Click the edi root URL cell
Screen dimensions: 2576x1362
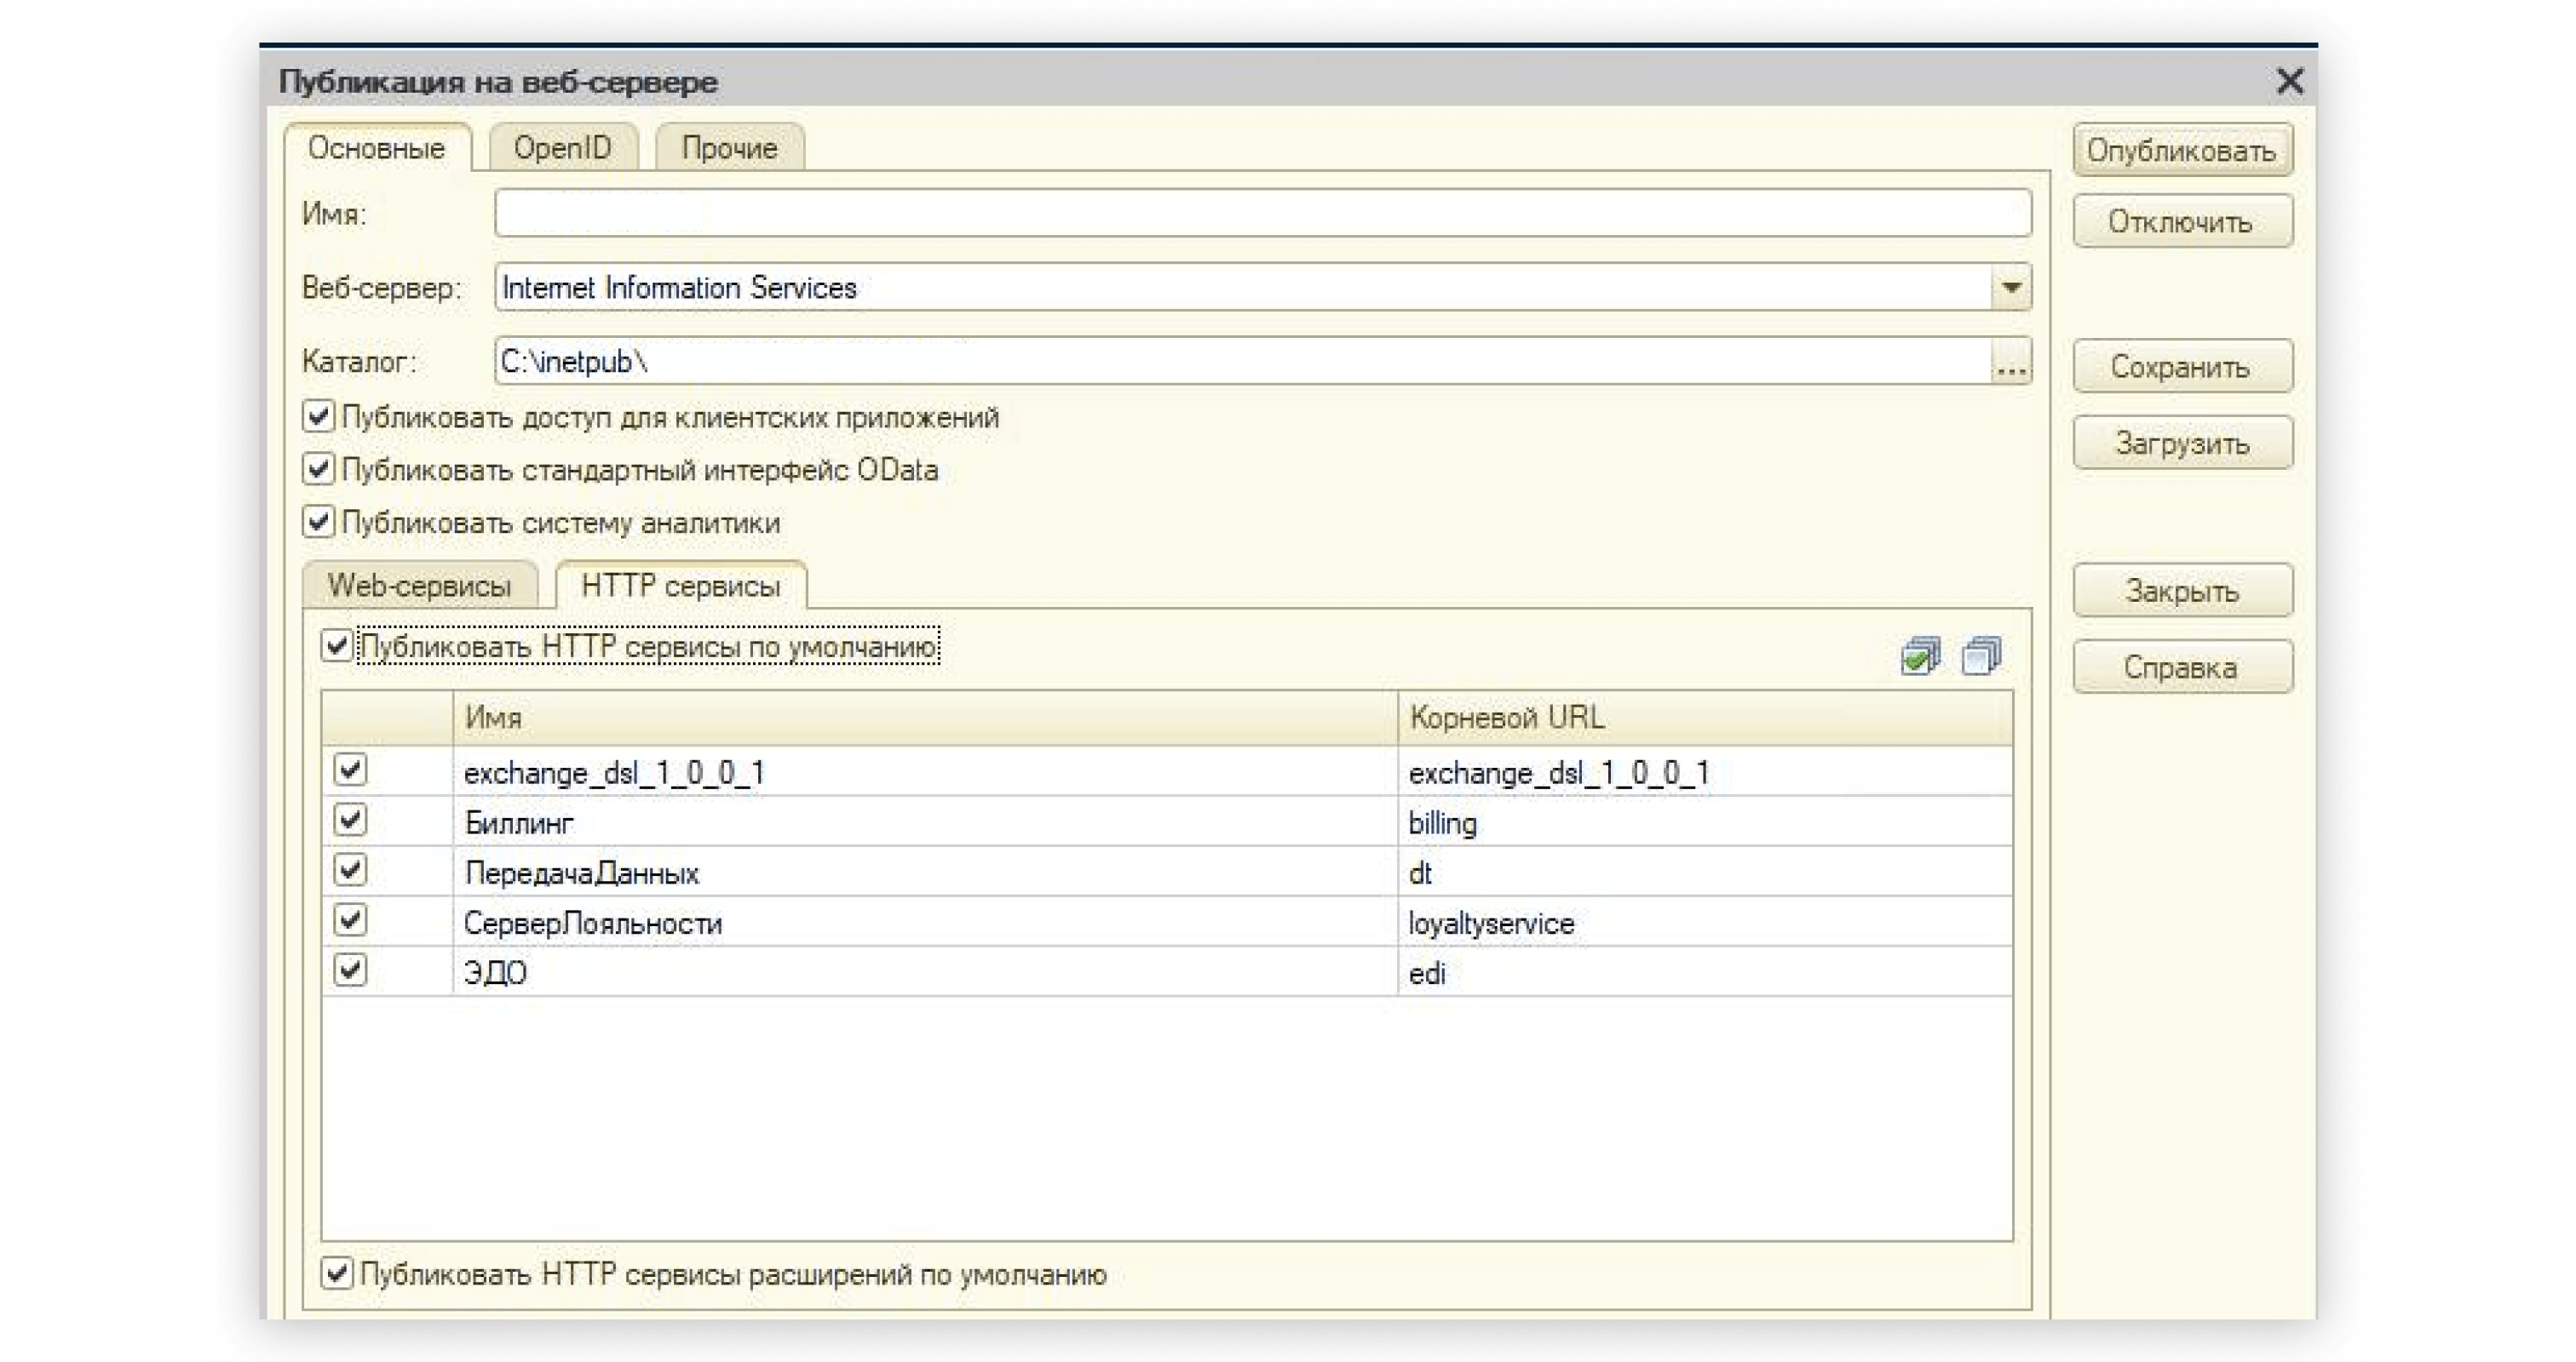(x=1705, y=971)
